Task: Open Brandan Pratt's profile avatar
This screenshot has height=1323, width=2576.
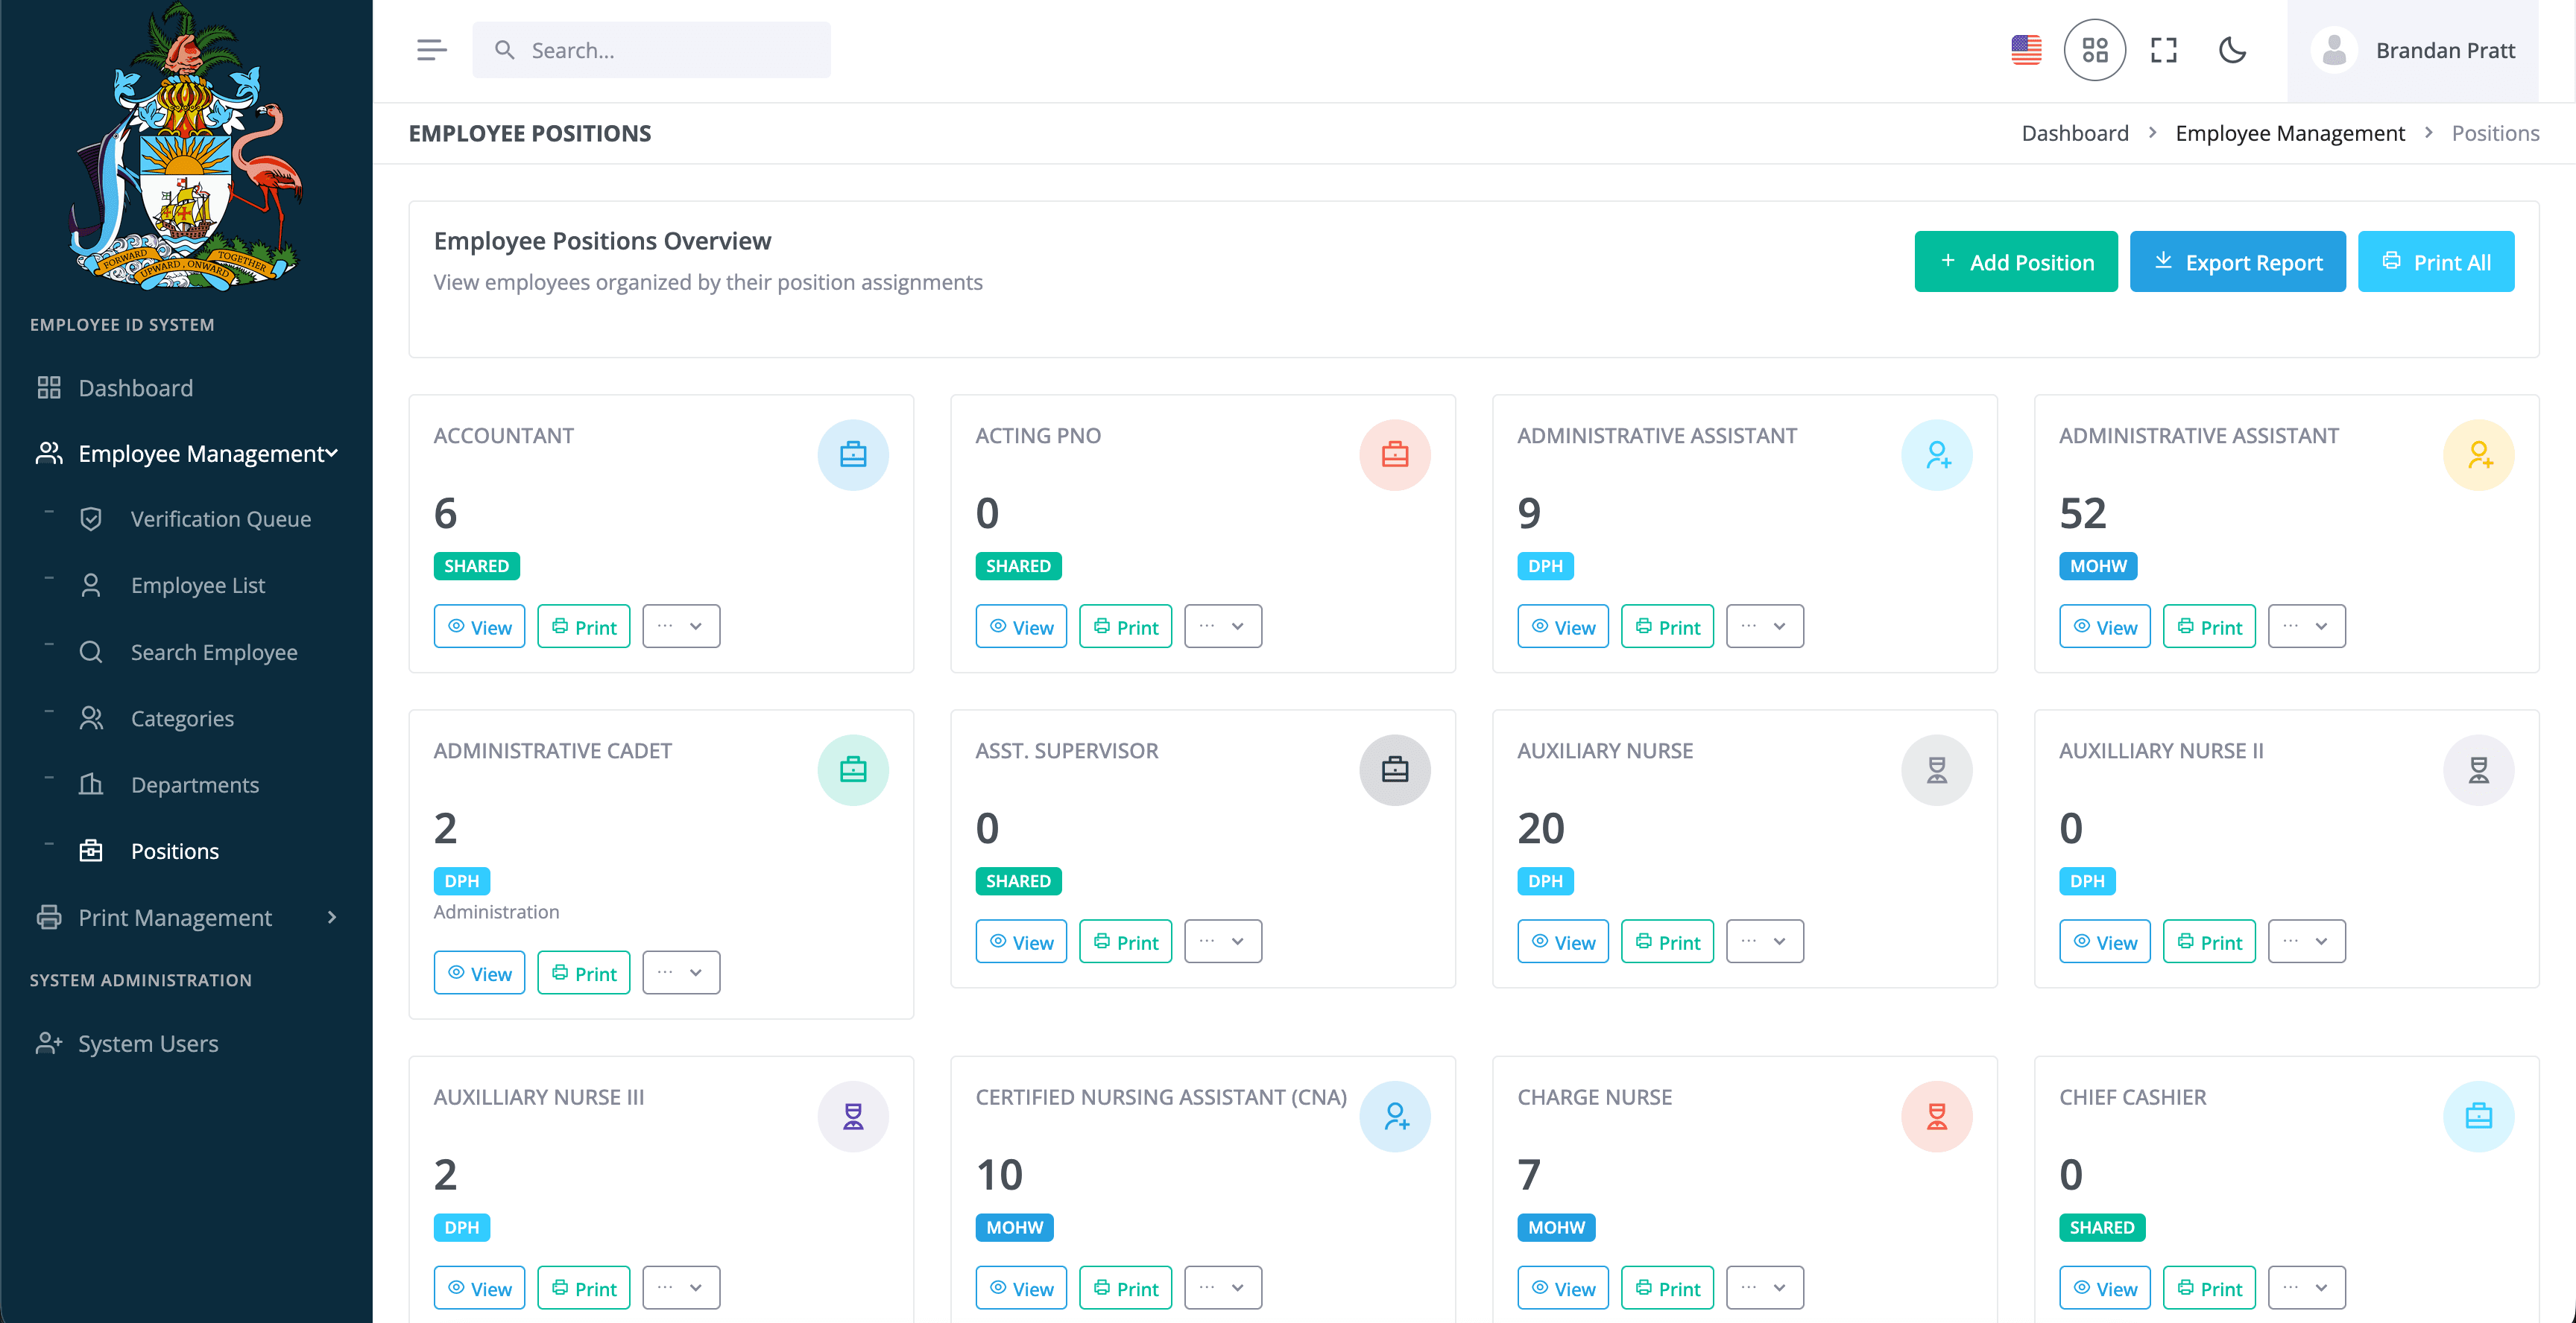Action: (2335, 49)
